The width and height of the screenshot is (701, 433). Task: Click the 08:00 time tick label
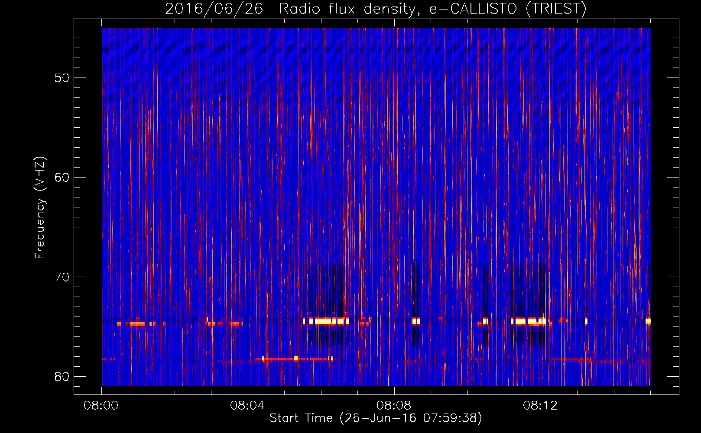[x=101, y=406]
